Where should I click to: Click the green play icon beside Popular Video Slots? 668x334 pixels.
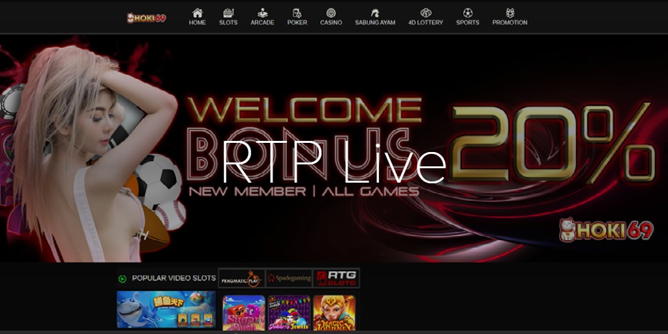[122, 279]
